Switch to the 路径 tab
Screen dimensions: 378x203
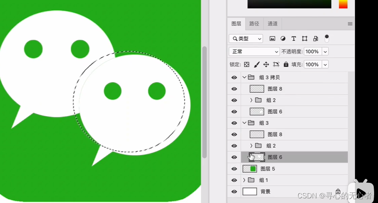[x=254, y=24]
